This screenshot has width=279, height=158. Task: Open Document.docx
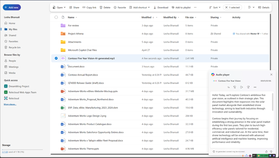click(x=76, y=67)
